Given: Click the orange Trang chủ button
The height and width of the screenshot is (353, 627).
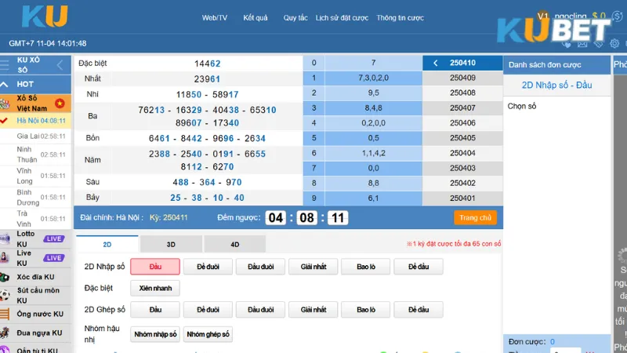Looking at the screenshot, I should pyautogui.click(x=475, y=218).
